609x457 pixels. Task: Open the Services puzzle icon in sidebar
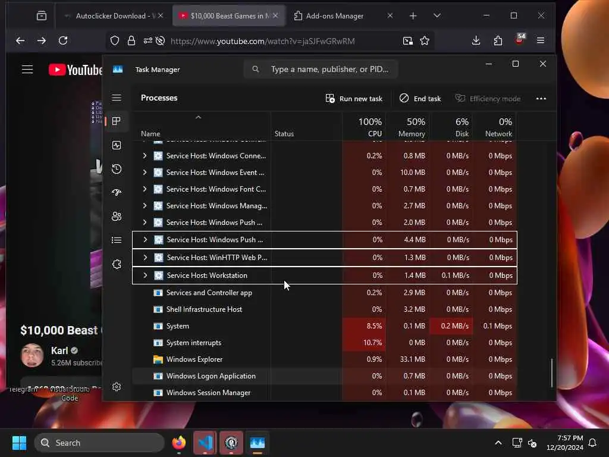point(117,264)
